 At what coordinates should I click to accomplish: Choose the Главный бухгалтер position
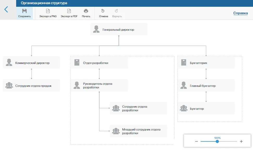[x=206, y=86]
